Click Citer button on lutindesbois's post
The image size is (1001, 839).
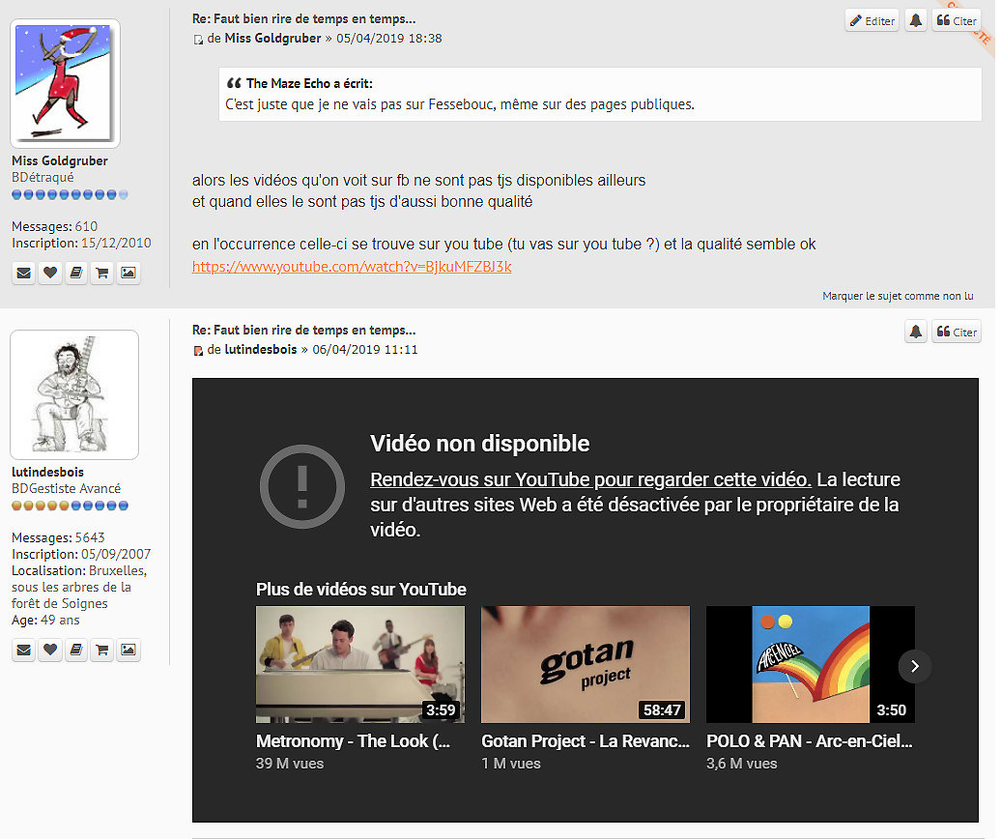(x=956, y=333)
